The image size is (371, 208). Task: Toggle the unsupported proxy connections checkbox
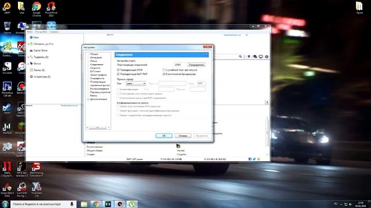[x=118, y=116]
